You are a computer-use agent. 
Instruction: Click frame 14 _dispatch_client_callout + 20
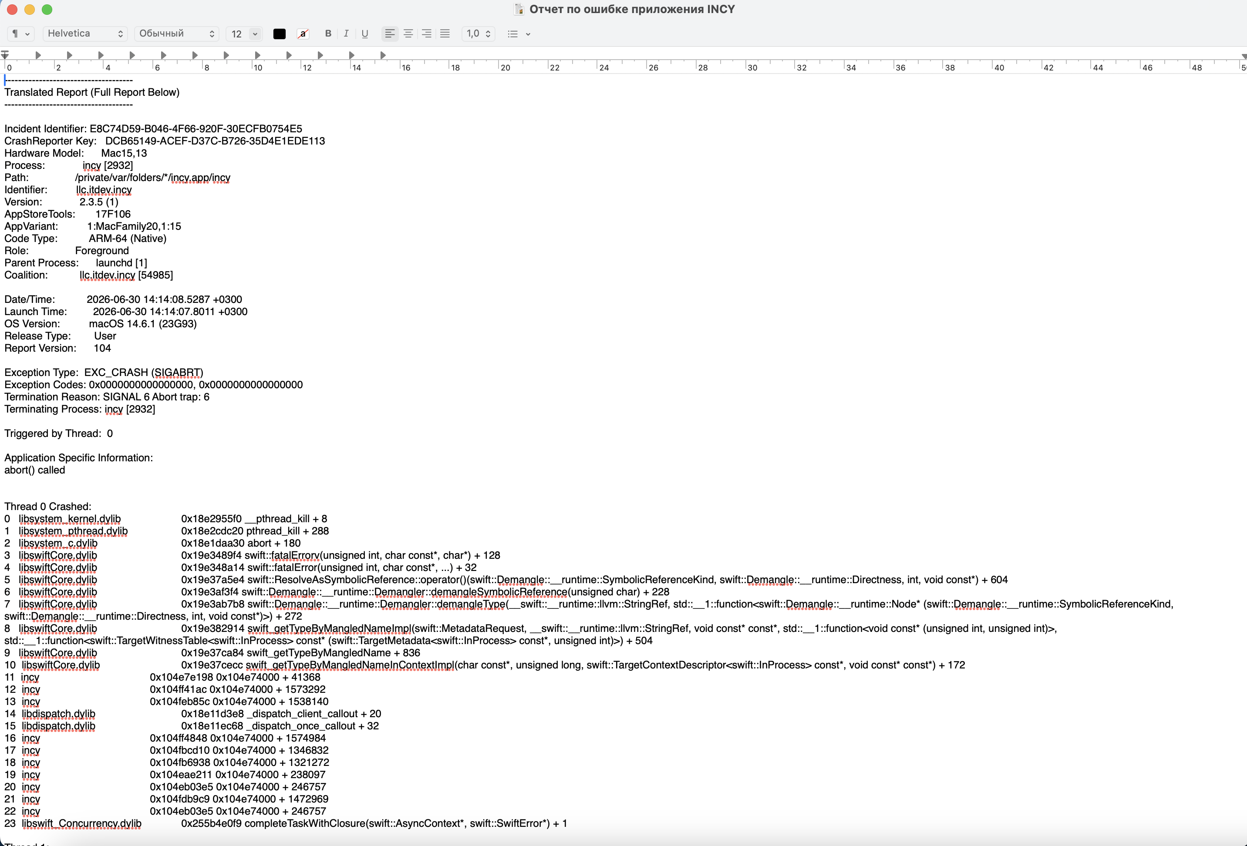192,714
